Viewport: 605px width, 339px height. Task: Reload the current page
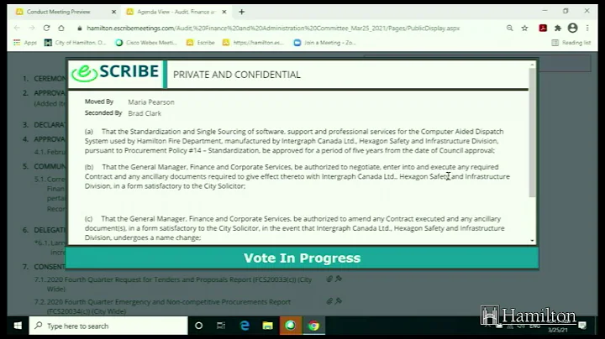47,29
